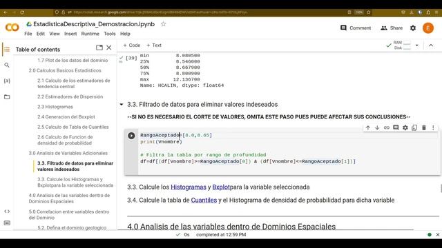Open cell editor settings gear
The image size is (442, 248).
click(x=405, y=127)
